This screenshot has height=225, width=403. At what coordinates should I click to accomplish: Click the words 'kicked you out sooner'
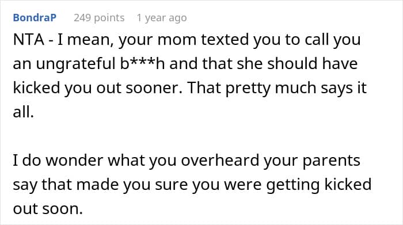tap(96, 88)
